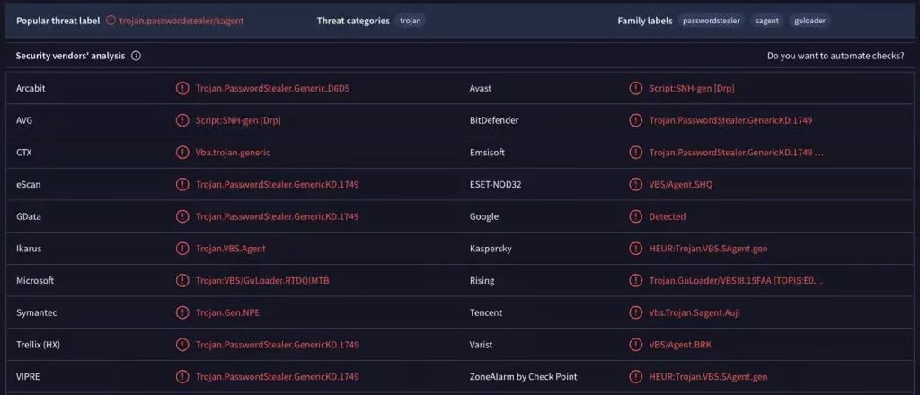920x395 pixels.
Task: Click the alert icon in the ESET-NOD32 row
Action: point(636,184)
